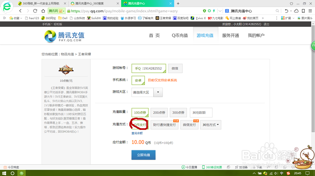Screen dimensions: 315x176
Task: Click the browser back arrow
Action: pos(20,11)
